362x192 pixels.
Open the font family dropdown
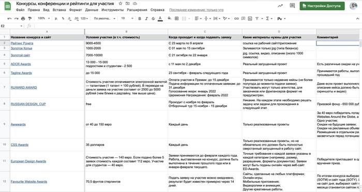104,19
